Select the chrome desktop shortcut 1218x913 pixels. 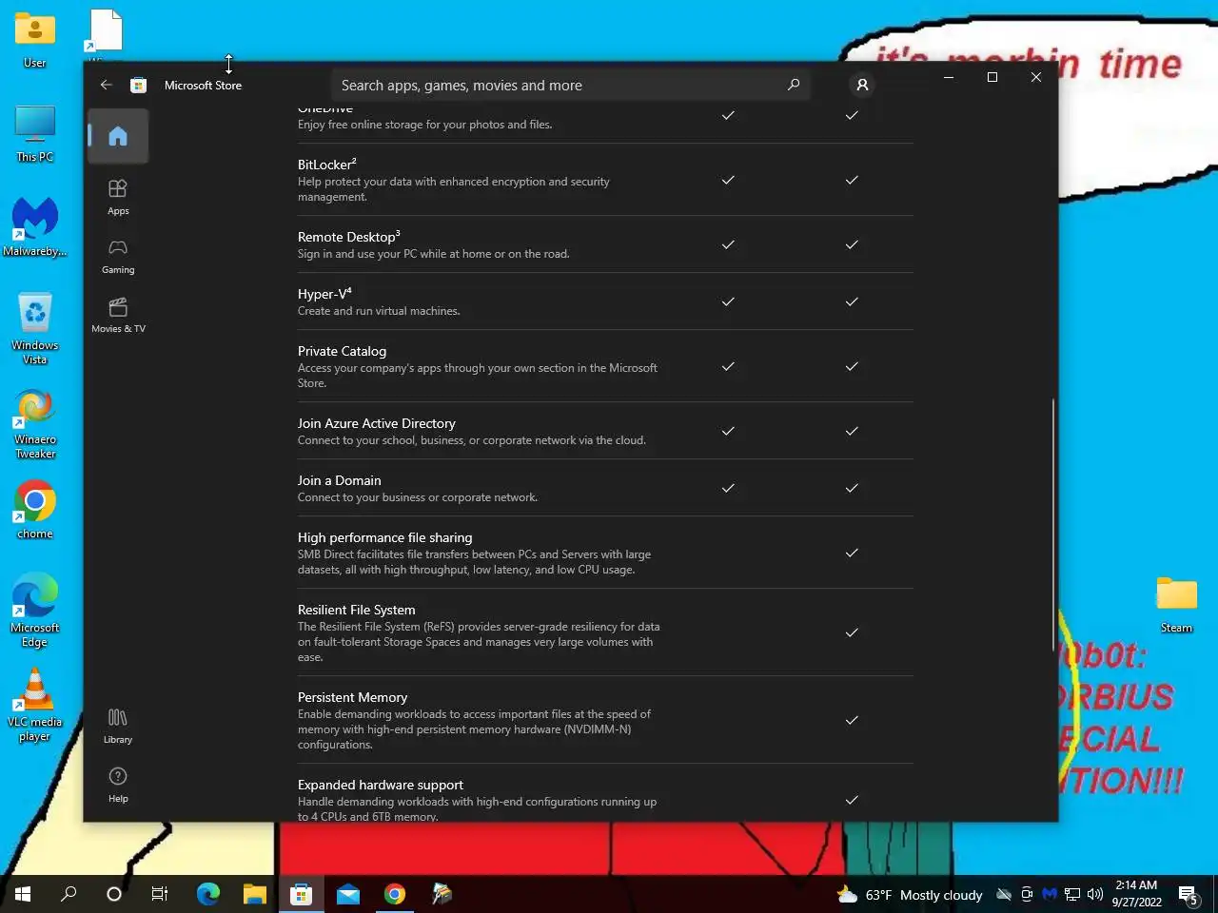click(35, 510)
